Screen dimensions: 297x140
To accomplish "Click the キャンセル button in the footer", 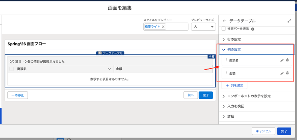I will point(263,131).
